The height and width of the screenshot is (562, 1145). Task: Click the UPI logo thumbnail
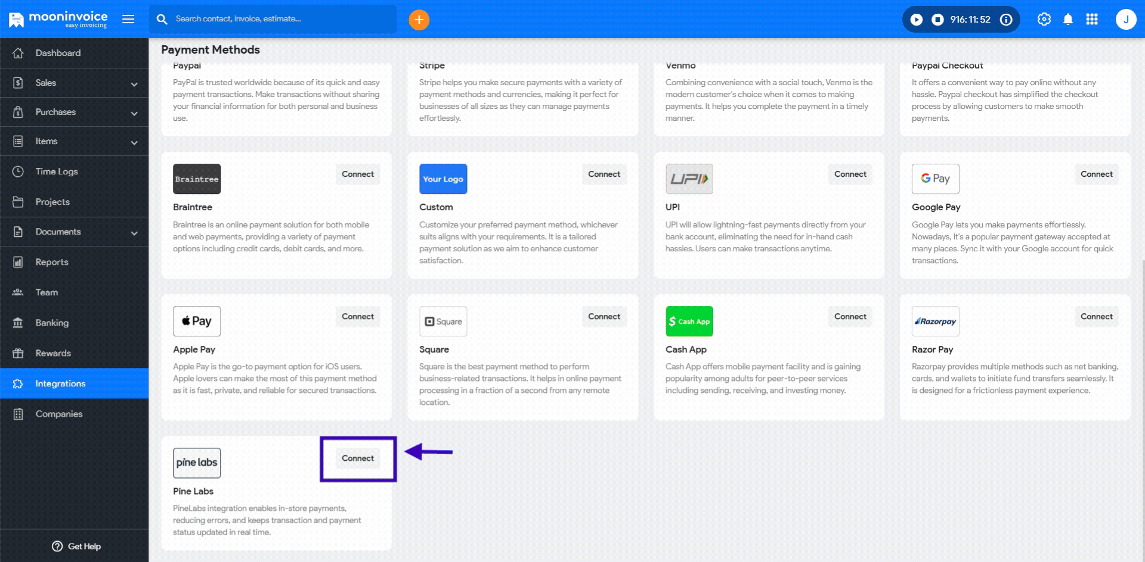689,179
